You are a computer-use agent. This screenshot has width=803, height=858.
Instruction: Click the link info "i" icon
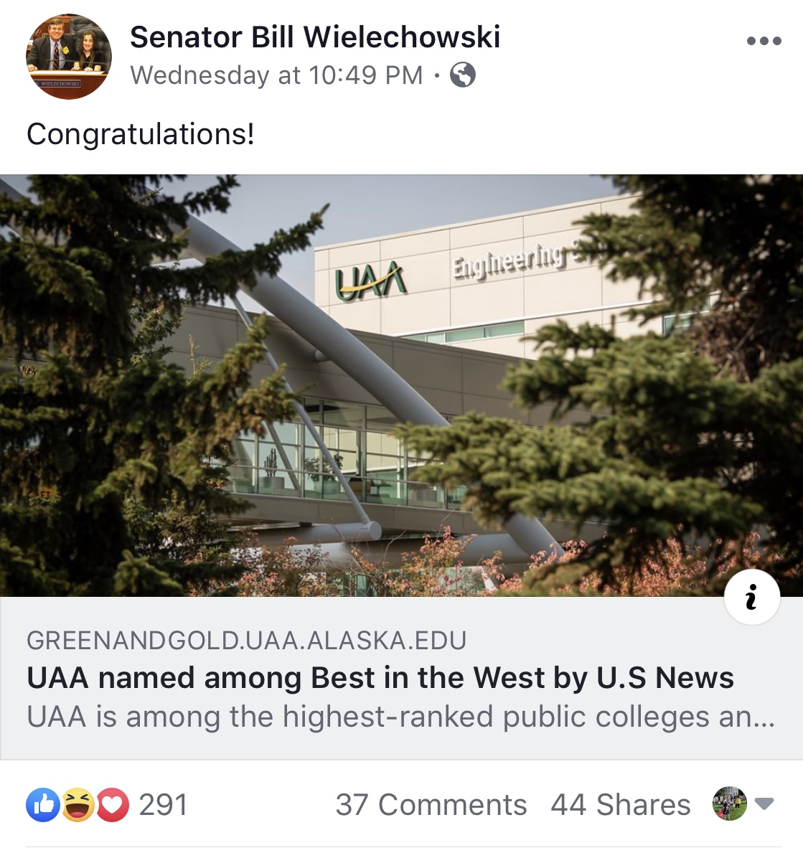(751, 596)
